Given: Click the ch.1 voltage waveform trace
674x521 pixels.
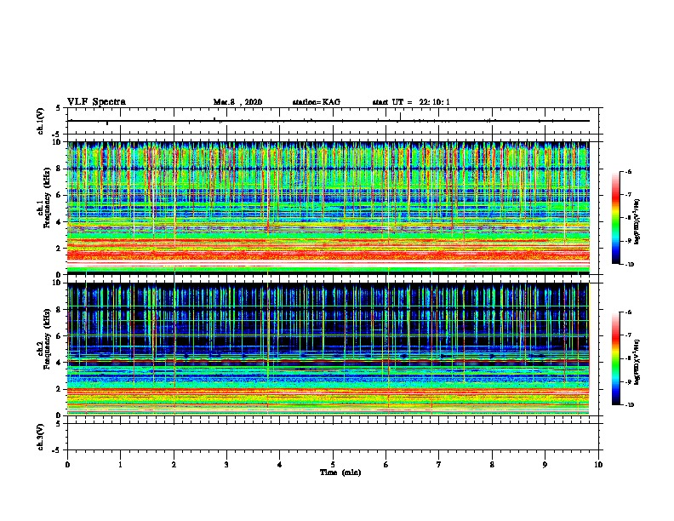Looking at the screenshot, I should [x=328, y=121].
